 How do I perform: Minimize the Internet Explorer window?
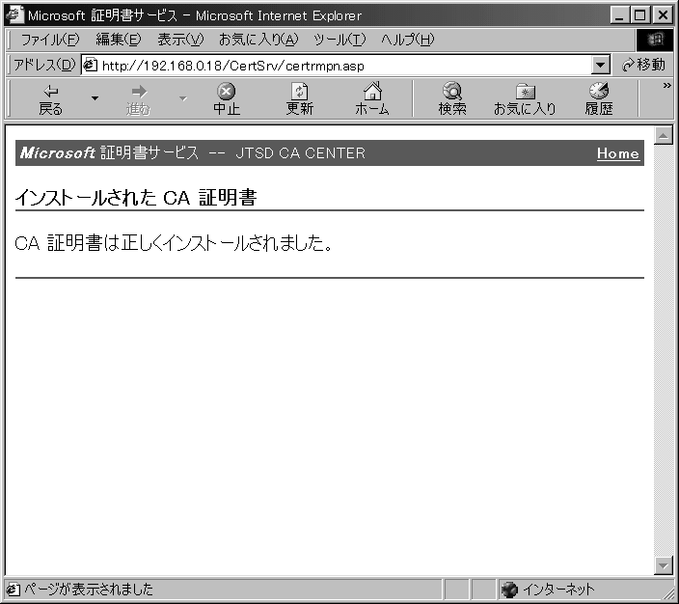click(x=620, y=15)
